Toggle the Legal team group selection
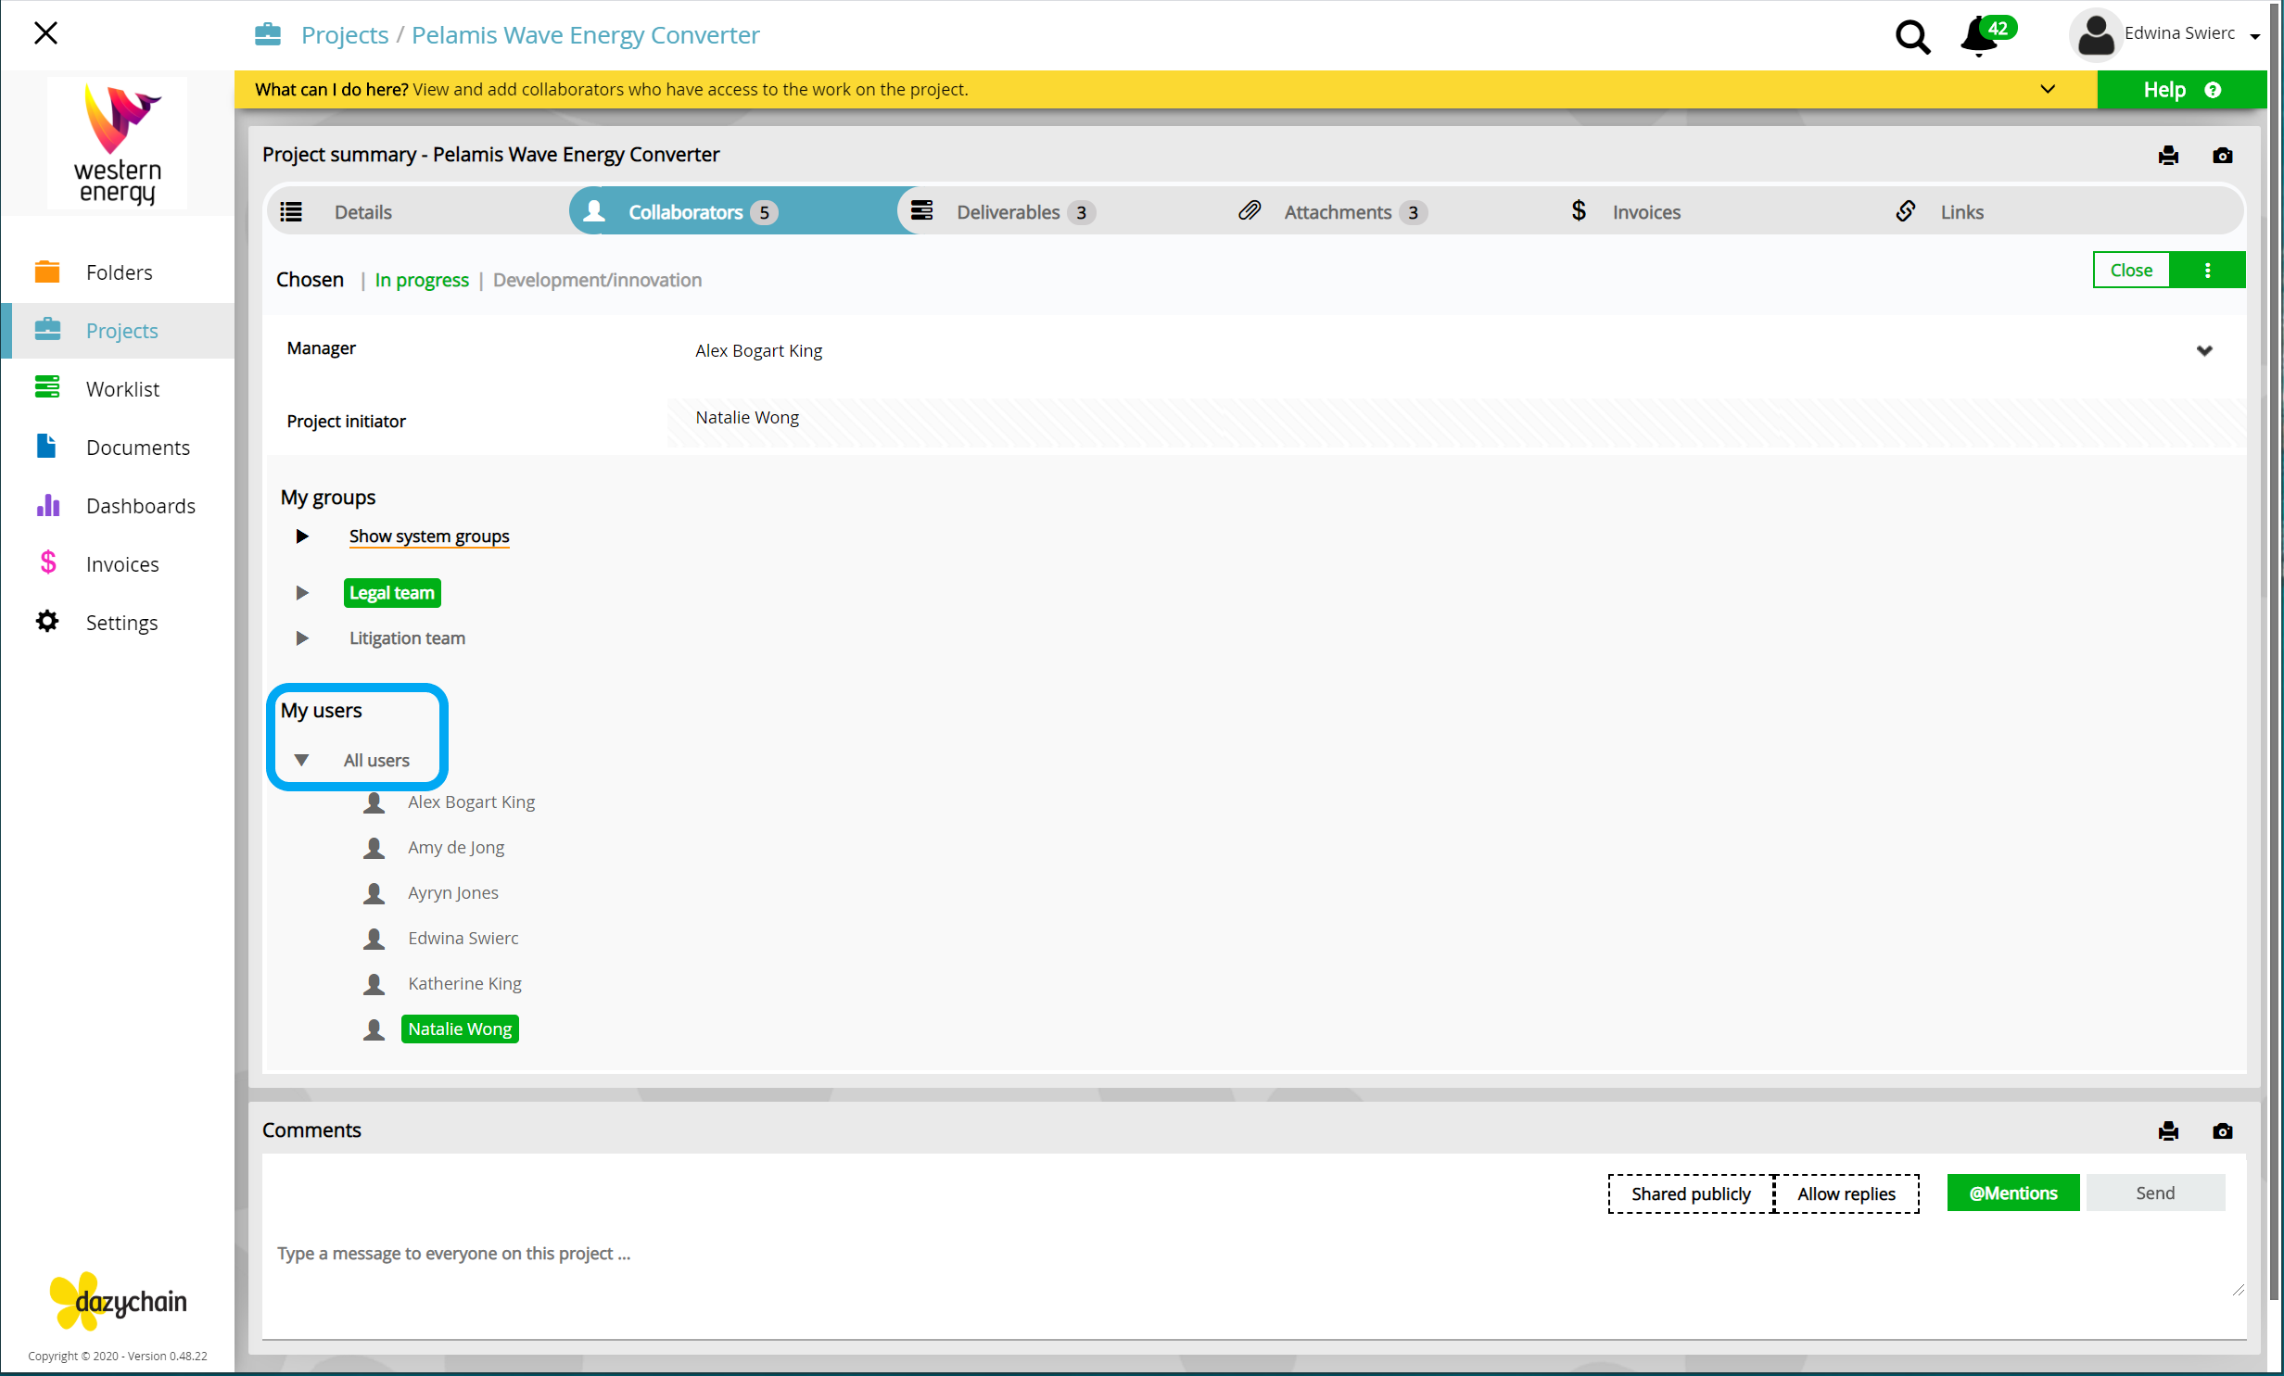 click(x=391, y=593)
